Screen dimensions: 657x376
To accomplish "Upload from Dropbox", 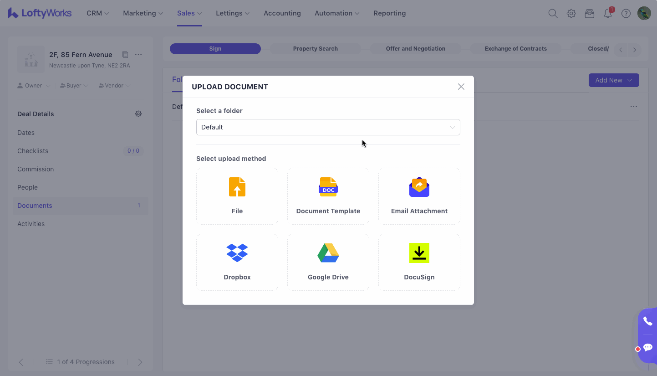I will click(237, 262).
